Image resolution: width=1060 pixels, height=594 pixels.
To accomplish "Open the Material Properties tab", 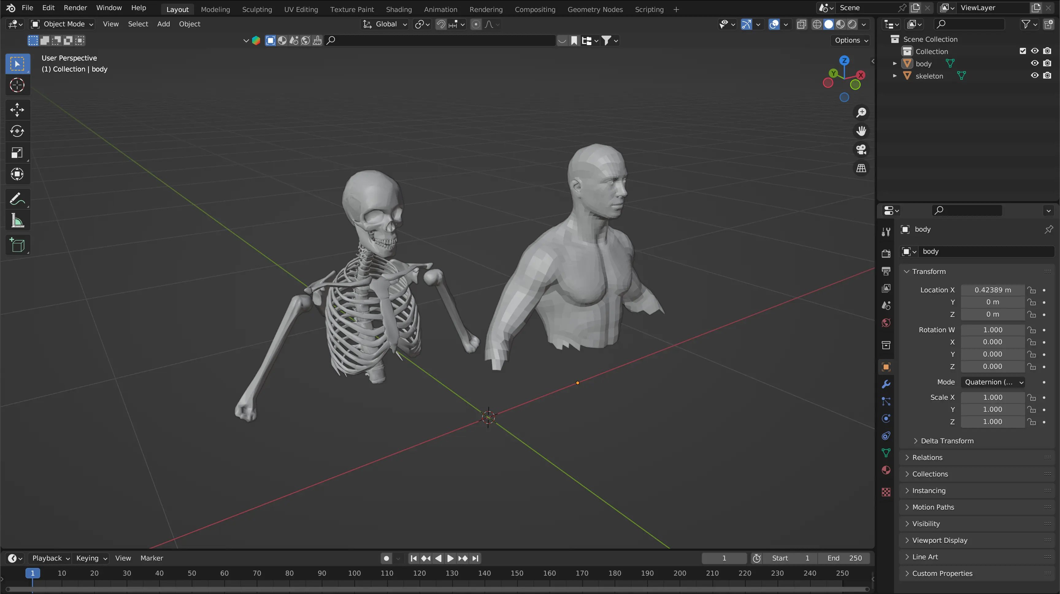I will pyautogui.click(x=885, y=470).
